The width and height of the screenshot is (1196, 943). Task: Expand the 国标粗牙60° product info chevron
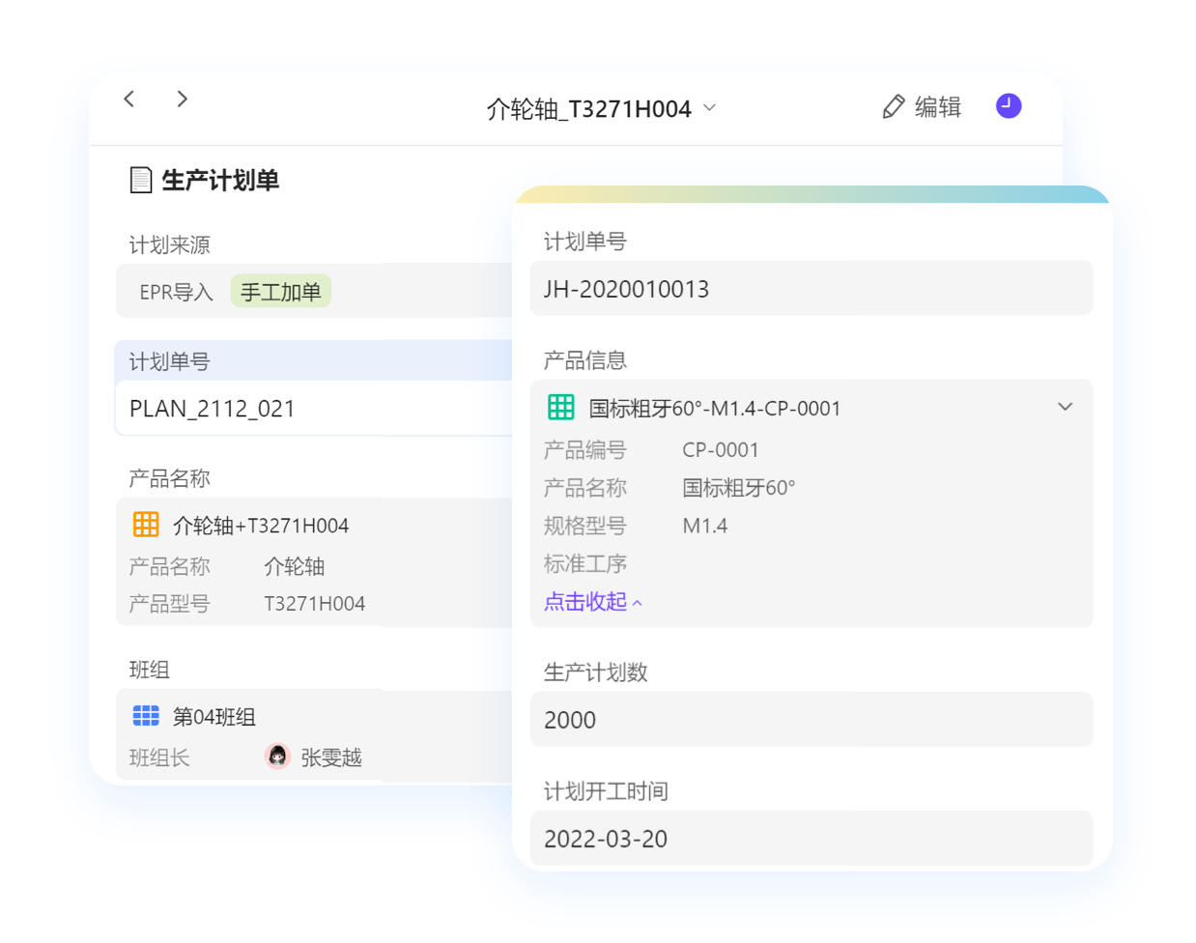pos(1065,407)
